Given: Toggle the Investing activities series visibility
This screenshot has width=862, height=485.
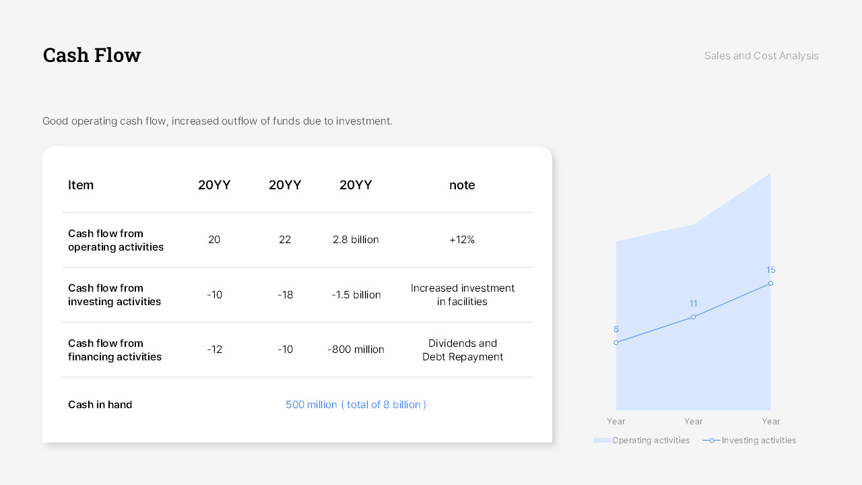Looking at the screenshot, I should [758, 440].
